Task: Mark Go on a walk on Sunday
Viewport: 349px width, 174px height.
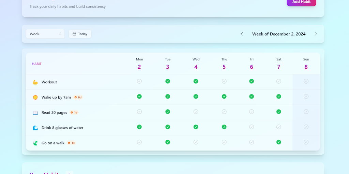Action: pos(306,142)
